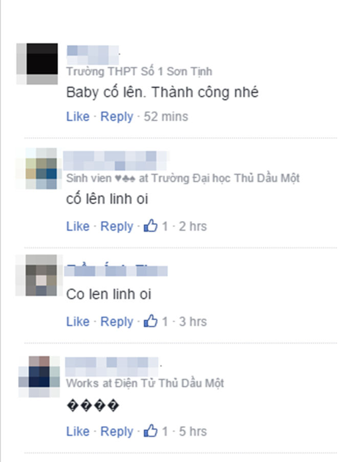Like the 'Baby cố lên' comment
This screenshot has height=462, width=338.
click(78, 116)
